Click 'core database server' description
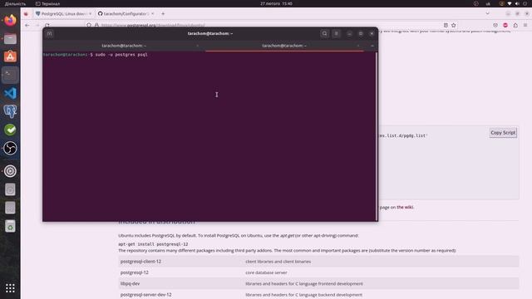This screenshot has width=532, height=299. coord(266,272)
